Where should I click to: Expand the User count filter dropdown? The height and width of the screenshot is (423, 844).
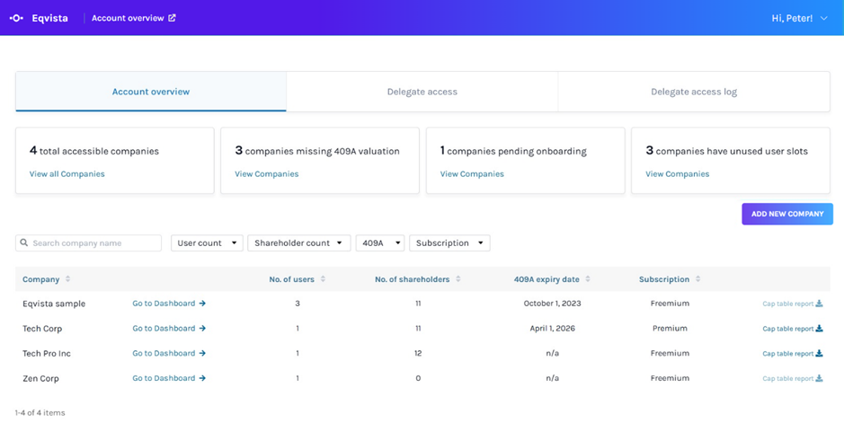[x=207, y=243]
